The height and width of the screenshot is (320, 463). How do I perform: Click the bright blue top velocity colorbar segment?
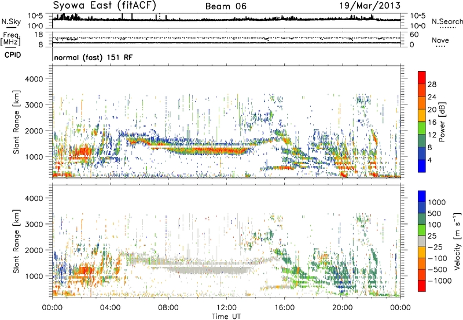(x=422, y=196)
